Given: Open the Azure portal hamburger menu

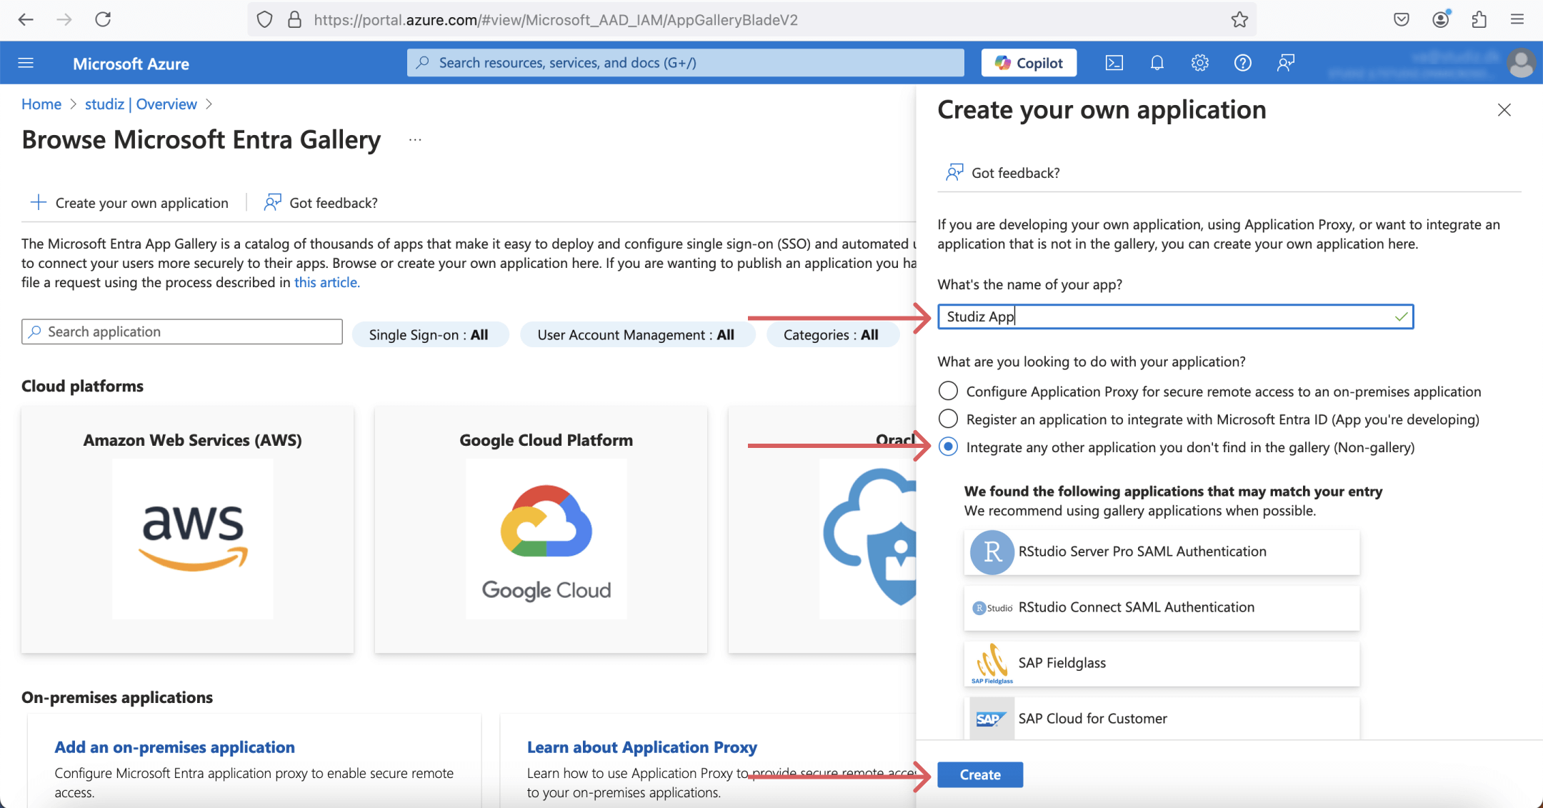Looking at the screenshot, I should point(26,63).
